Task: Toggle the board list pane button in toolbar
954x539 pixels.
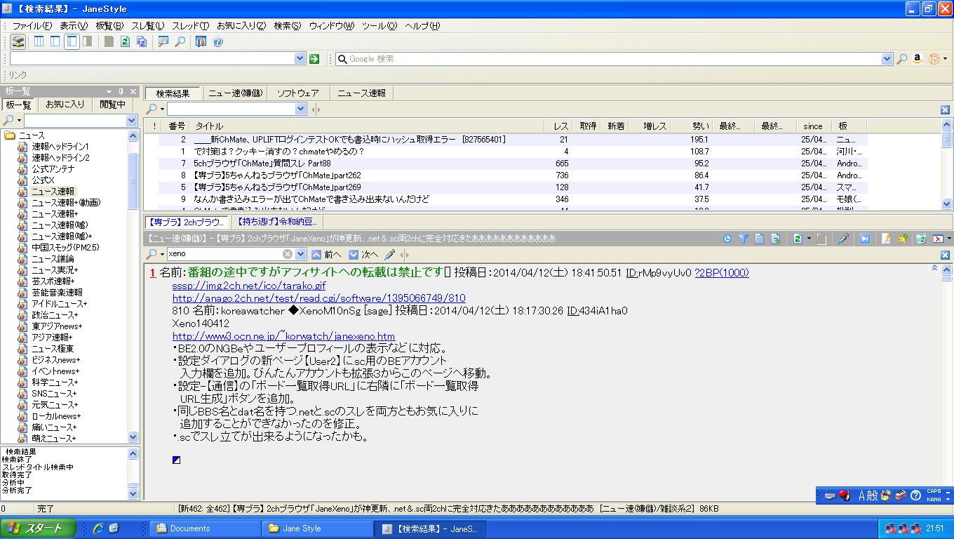Action: [x=39, y=42]
